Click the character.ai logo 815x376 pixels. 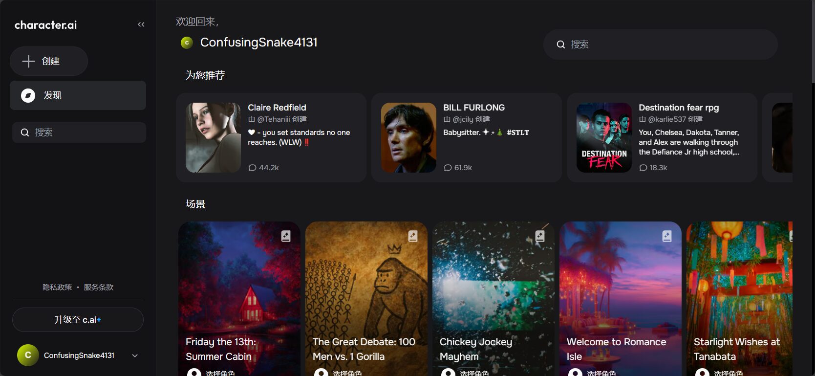click(45, 25)
